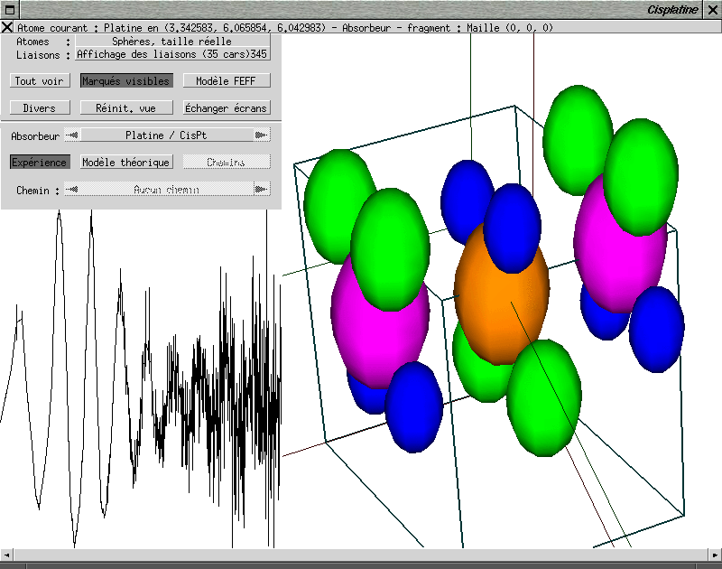The height and width of the screenshot is (569, 722).
Task: Toggle the Expérience display button
Action: (40, 162)
